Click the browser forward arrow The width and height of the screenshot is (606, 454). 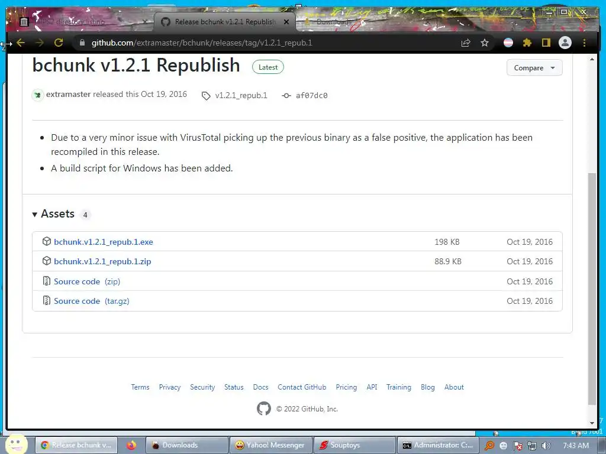(40, 43)
